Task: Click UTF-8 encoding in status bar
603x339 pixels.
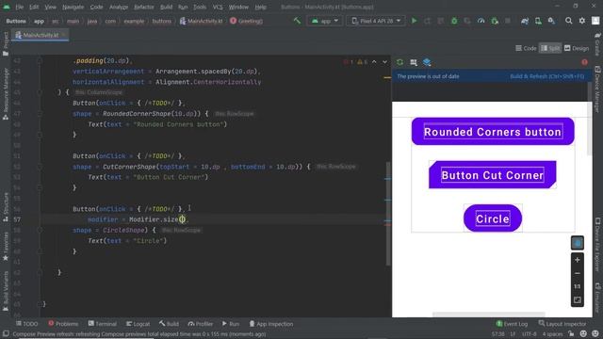Action: coord(530,333)
